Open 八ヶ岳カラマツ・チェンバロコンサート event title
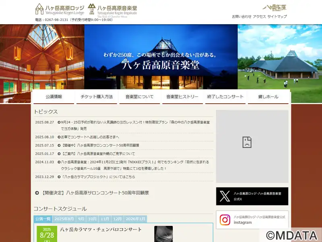 [x=101, y=229]
